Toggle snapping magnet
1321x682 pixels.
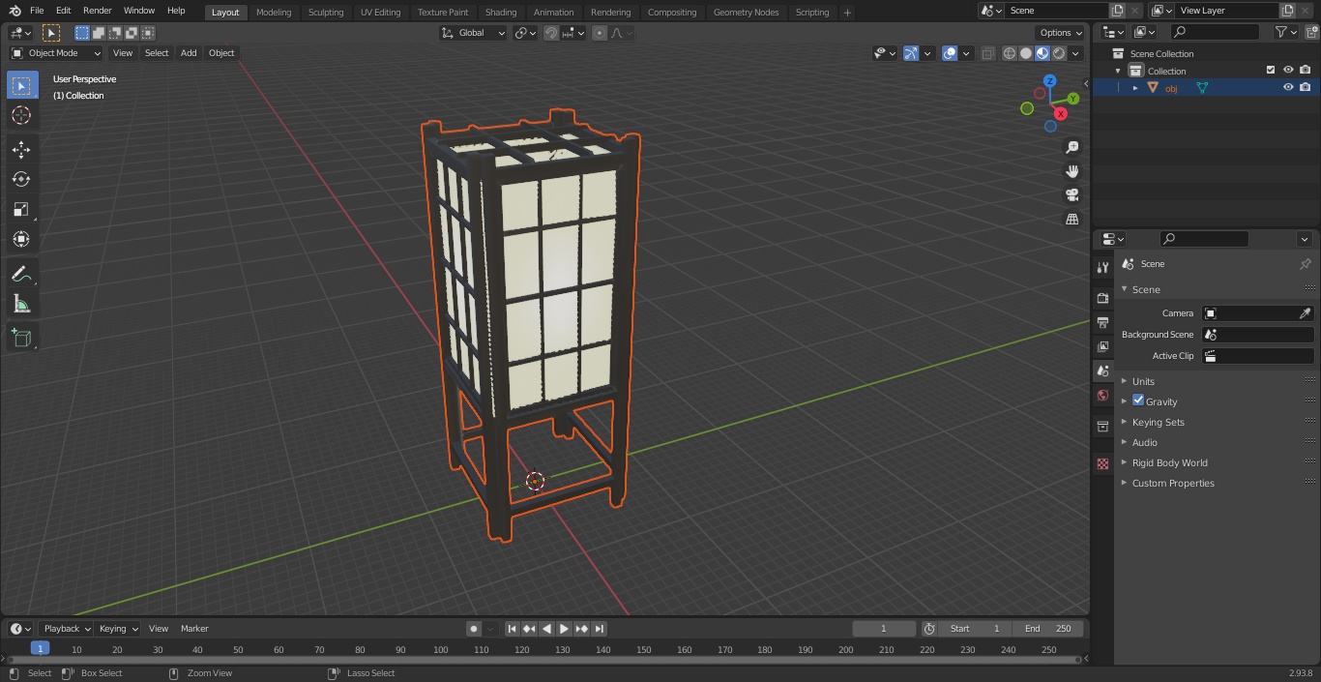coord(551,33)
